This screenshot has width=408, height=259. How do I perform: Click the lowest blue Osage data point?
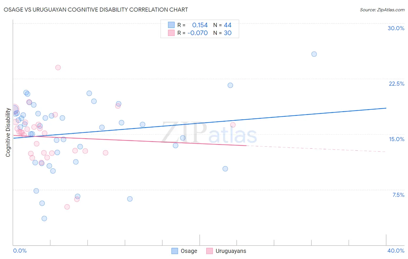coord(44,218)
